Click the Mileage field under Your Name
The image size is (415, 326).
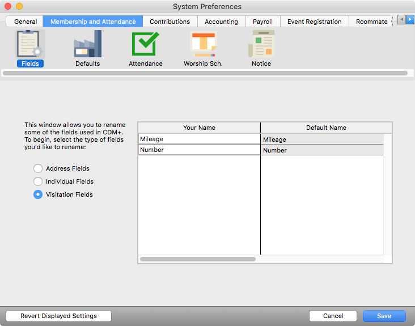click(x=199, y=139)
